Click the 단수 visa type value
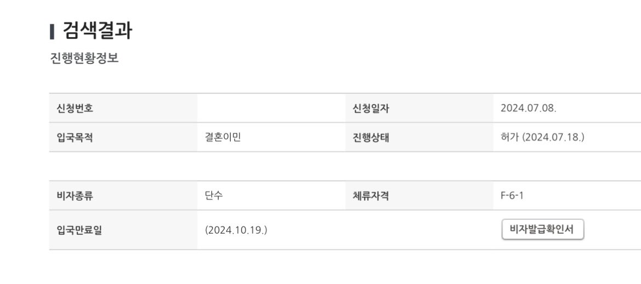This screenshot has height=284, width=641. coord(214,195)
